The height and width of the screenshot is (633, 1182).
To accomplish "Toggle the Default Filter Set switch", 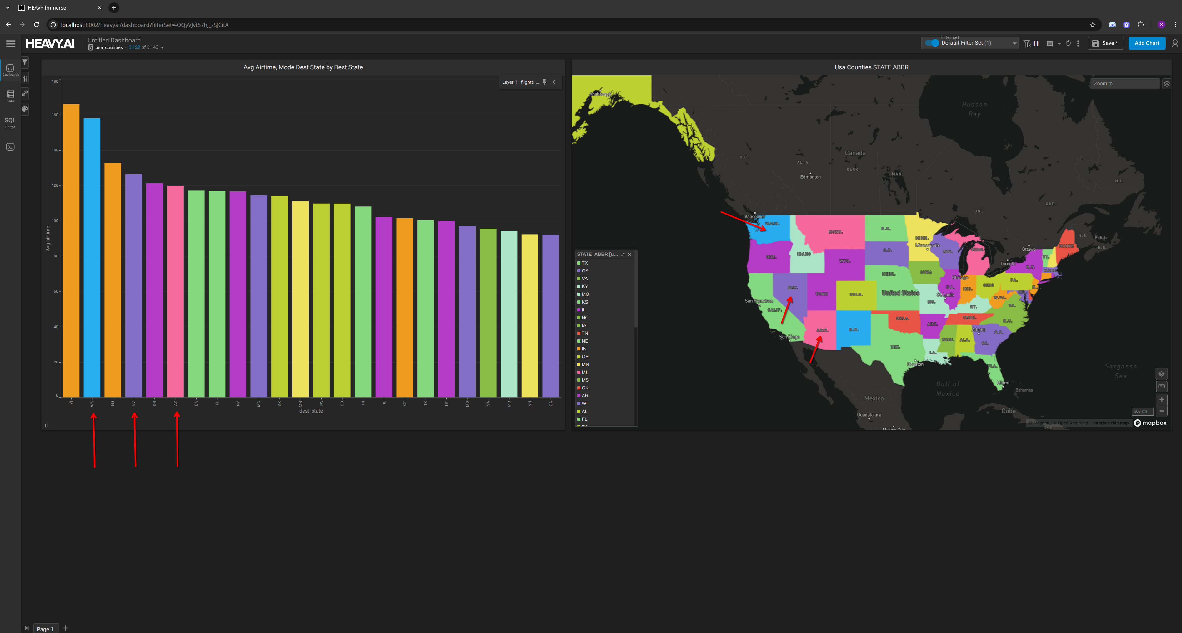I will 932,43.
